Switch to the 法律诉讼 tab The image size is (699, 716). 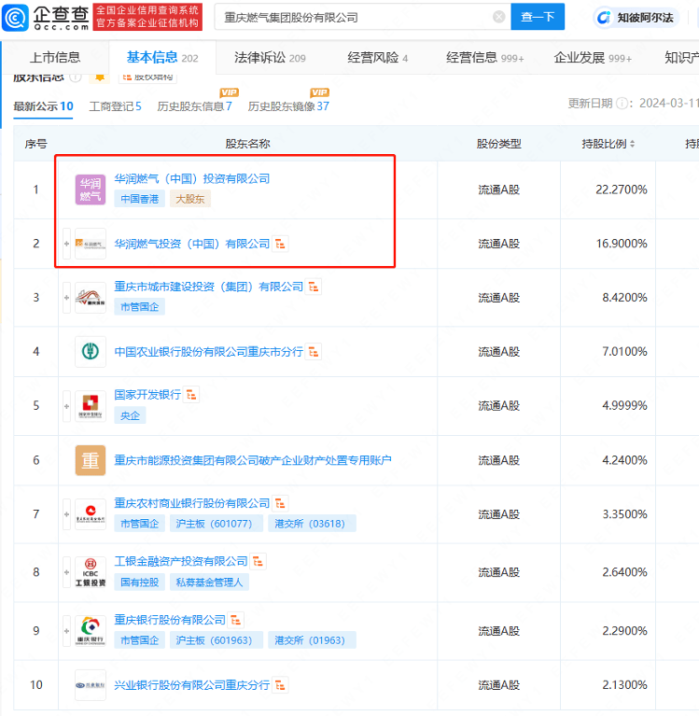(270, 58)
